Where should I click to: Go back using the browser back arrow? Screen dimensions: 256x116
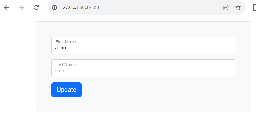[6, 7]
